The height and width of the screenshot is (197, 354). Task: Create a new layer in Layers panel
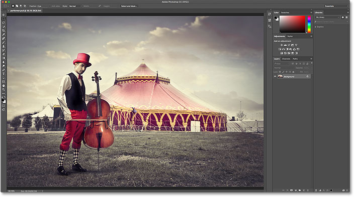coord(304,190)
